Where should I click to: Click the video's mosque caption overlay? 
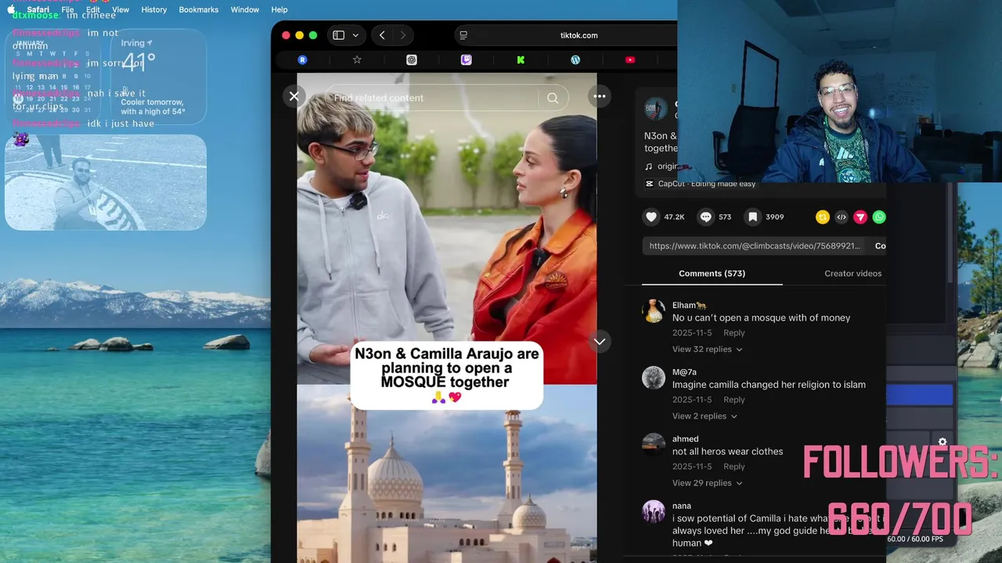pos(446,375)
